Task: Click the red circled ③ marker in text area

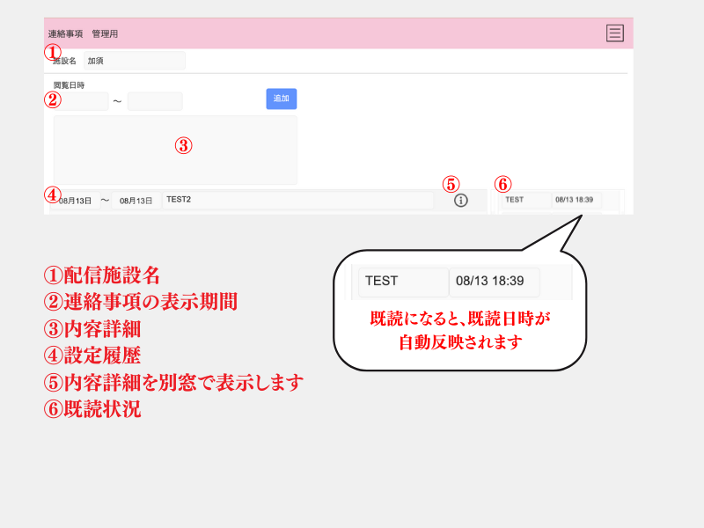Action: click(x=183, y=146)
